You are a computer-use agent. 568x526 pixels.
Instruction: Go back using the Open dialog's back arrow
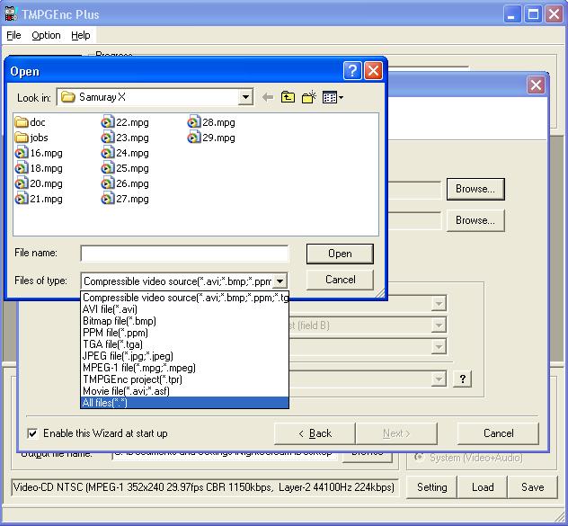click(268, 97)
